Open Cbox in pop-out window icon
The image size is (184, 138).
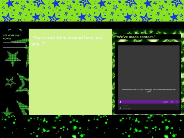click(x=172, y=102)
